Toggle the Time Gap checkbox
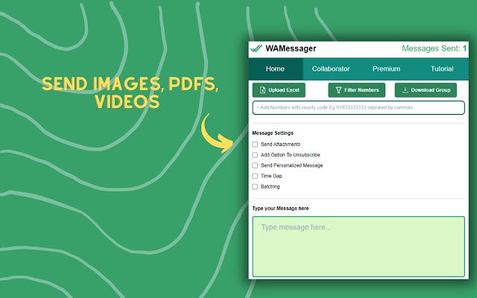This screenshot has width=477, height=298. coord(255,176)
